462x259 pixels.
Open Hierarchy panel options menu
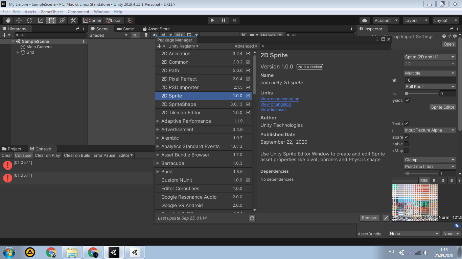(84, 29)
